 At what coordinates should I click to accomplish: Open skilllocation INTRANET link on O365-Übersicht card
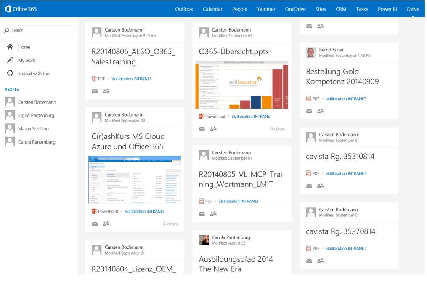(x=252, y=117)
